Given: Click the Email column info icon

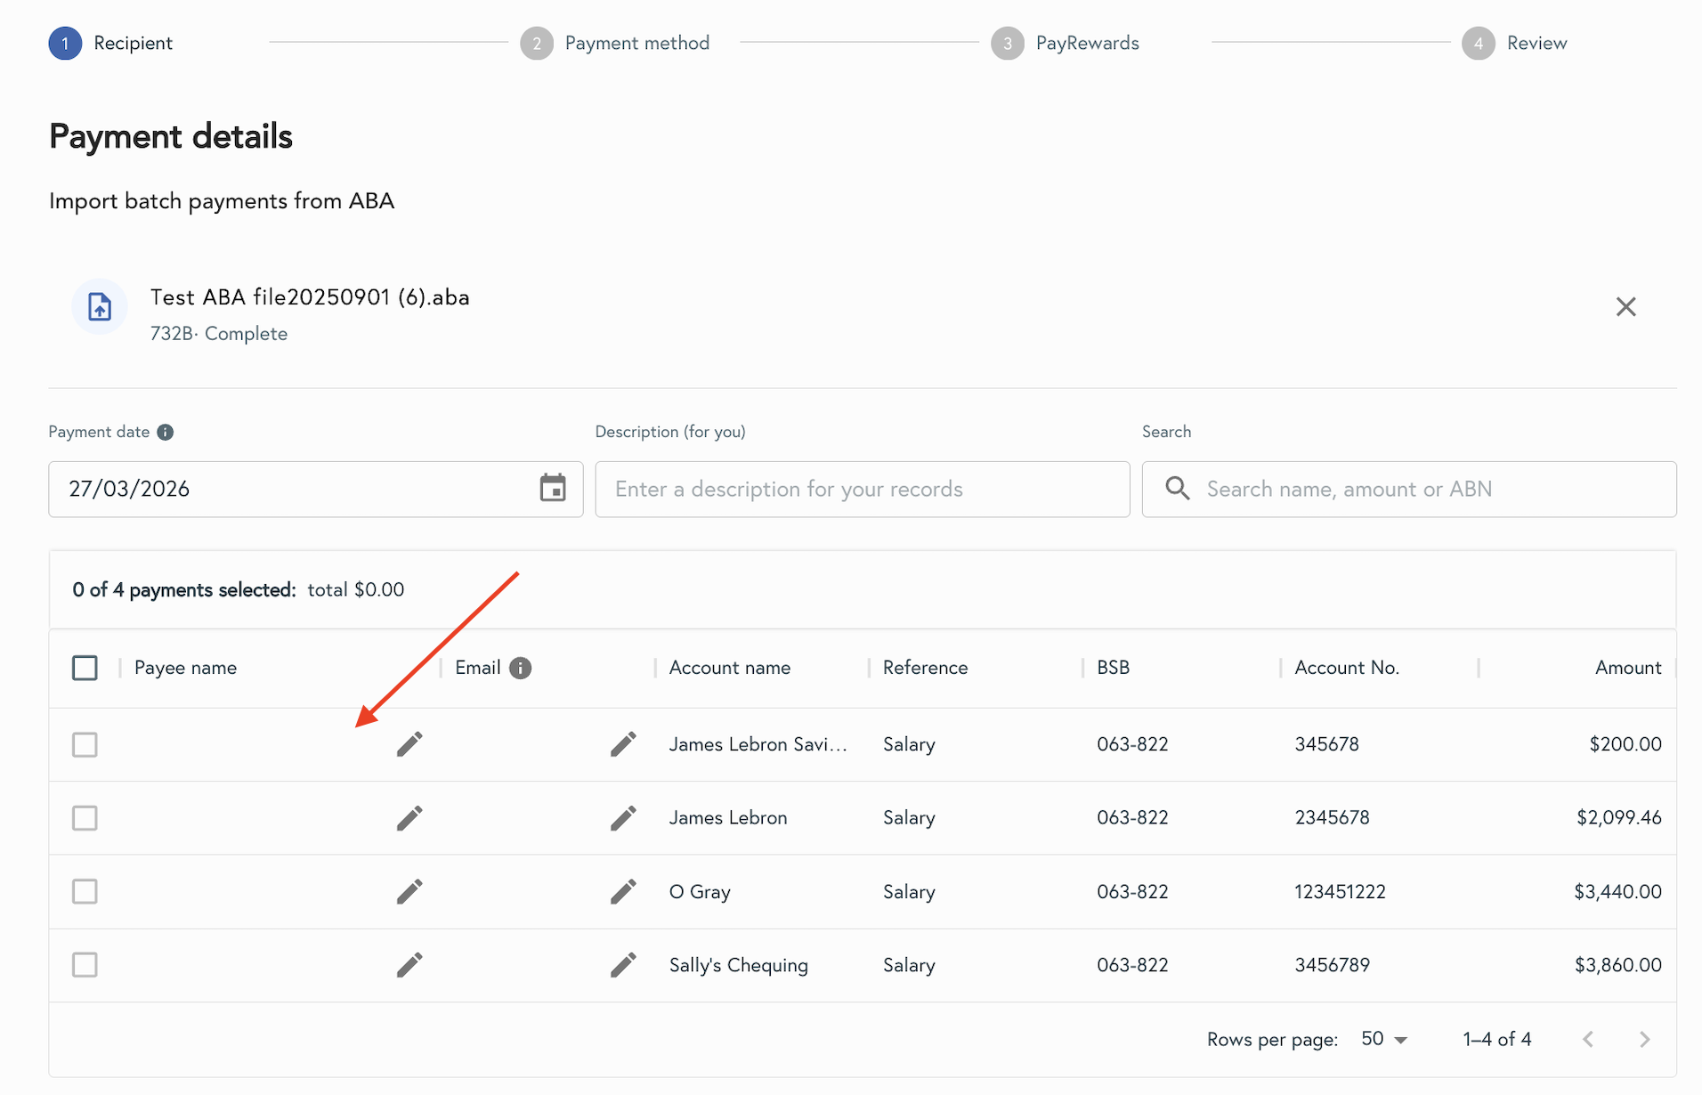Looking at the screenshot, I should [x=521, y=668].
